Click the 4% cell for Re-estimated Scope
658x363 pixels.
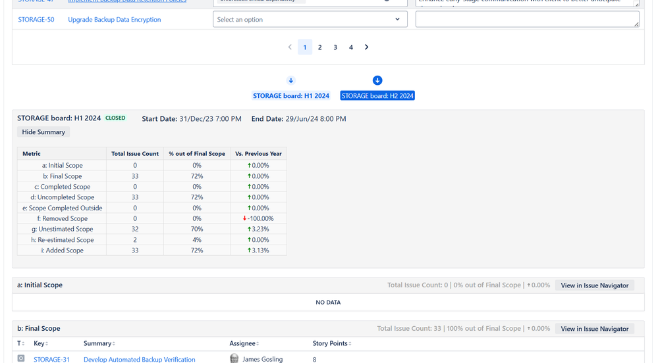click(x=197, y=240)
